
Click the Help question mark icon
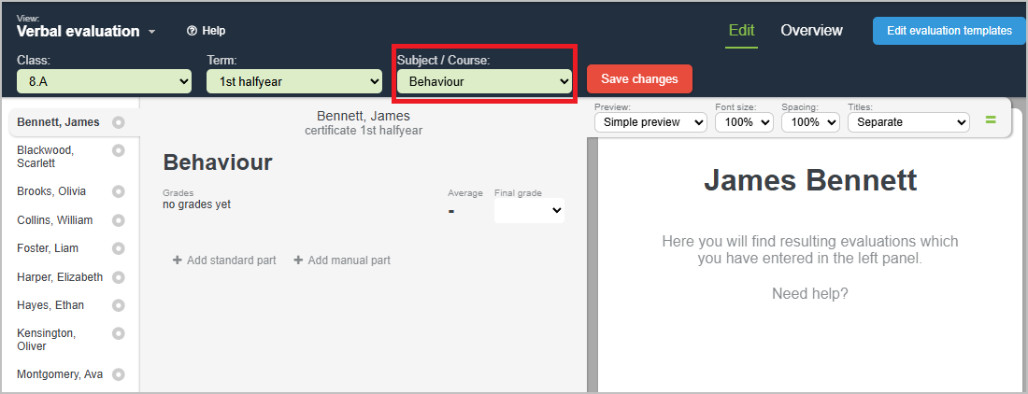click(192, 31)
